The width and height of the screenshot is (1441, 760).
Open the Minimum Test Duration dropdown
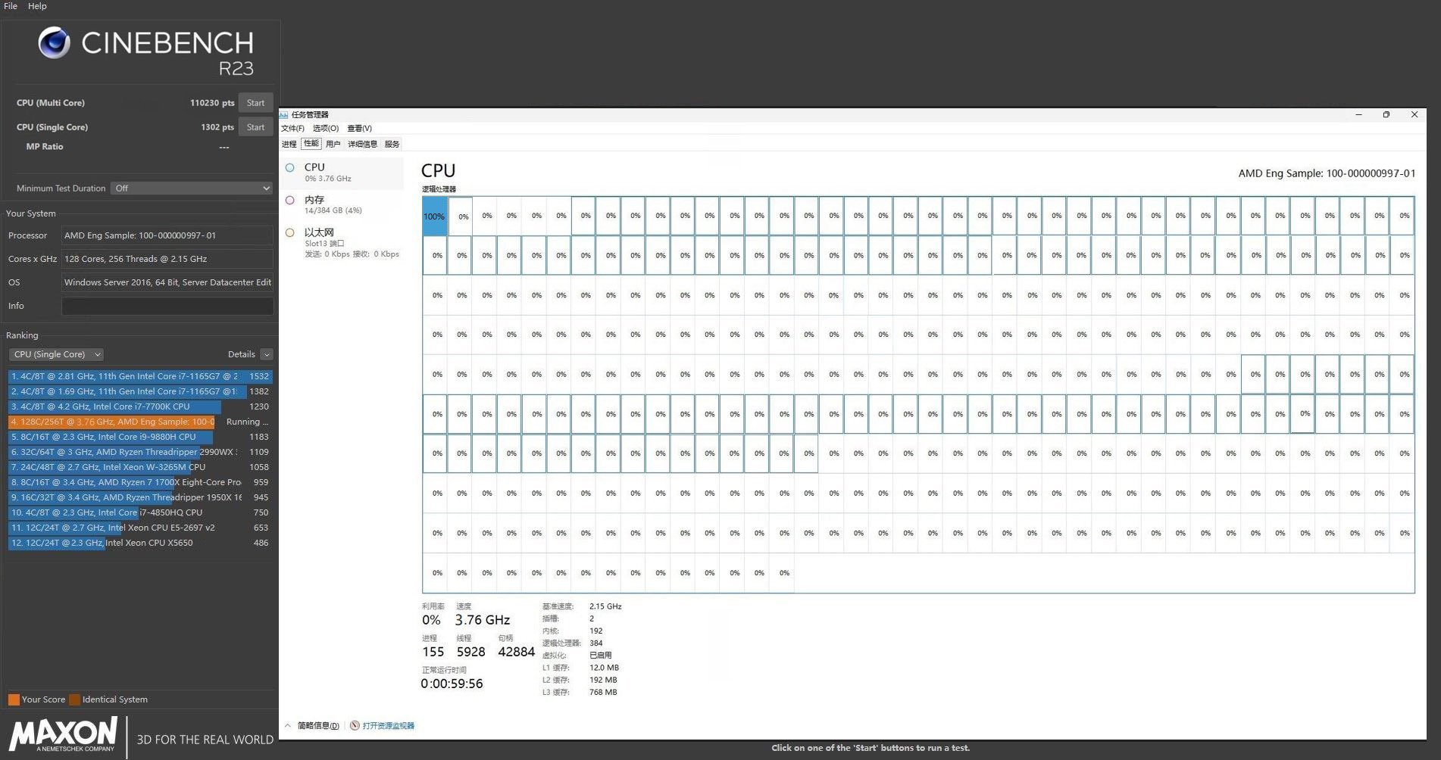(x=191, y=188)
